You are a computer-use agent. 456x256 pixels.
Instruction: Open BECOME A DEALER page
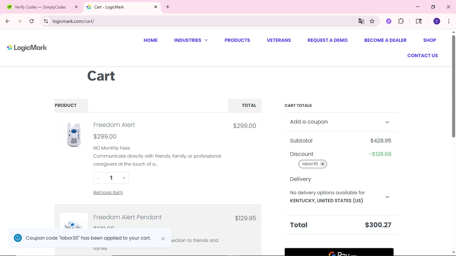tap(385, 40)
